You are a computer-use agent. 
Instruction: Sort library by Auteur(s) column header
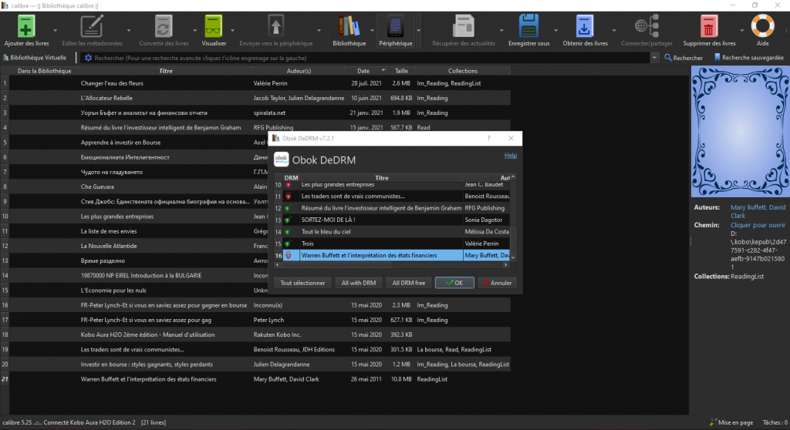(299, 71)
